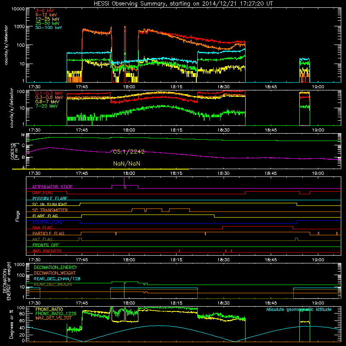Click the 18:15 tick under the top panel
Viewport: 346px width, 346px height.
[x=176, y=87]
